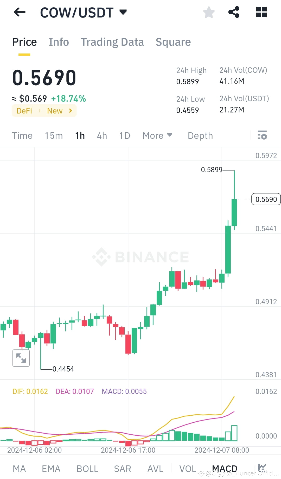Tap the 0.5690 current price label
Viewport: 281px width, 479px height.
tap(266, 199)
